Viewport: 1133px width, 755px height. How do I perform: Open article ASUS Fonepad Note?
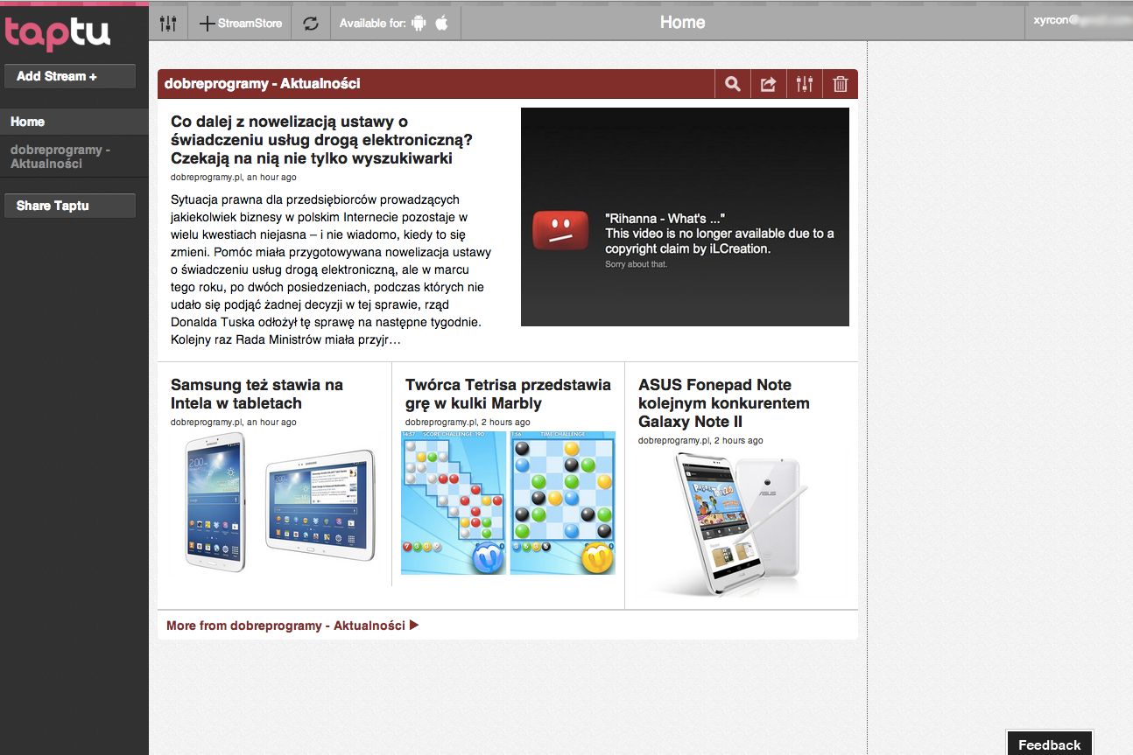point(724,403)
